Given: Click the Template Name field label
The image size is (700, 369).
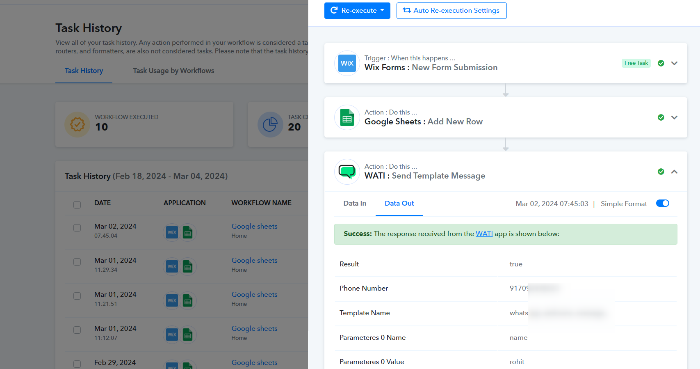Looking at the screenshot, I should tap(365, 313).
